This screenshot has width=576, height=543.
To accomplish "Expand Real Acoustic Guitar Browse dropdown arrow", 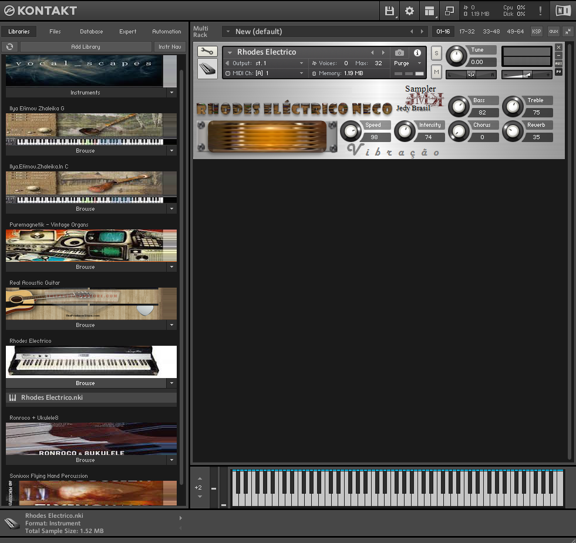I will point(171,325).
